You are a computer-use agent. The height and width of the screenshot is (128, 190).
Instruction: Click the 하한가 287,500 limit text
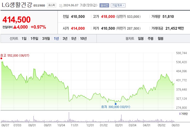(128, 28)
